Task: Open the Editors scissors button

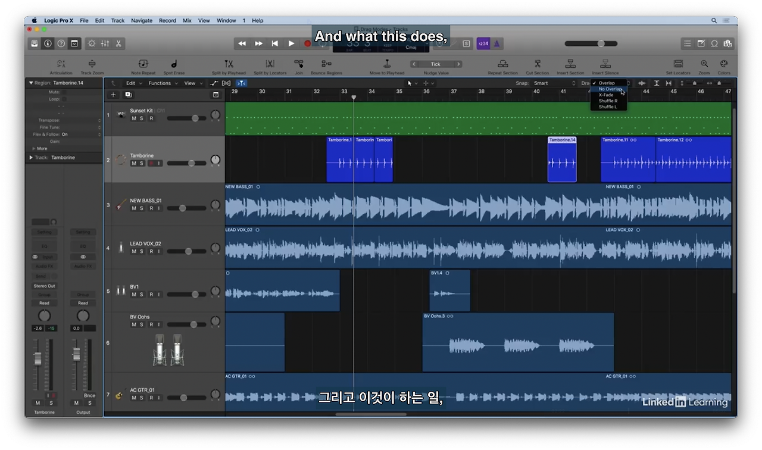Action: click(118, 43)
